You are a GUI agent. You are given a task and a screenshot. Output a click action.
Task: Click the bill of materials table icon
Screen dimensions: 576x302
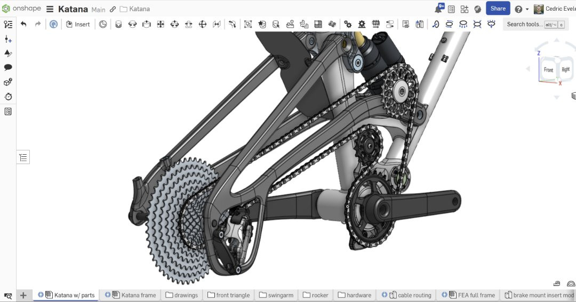(x=8, y=112)
